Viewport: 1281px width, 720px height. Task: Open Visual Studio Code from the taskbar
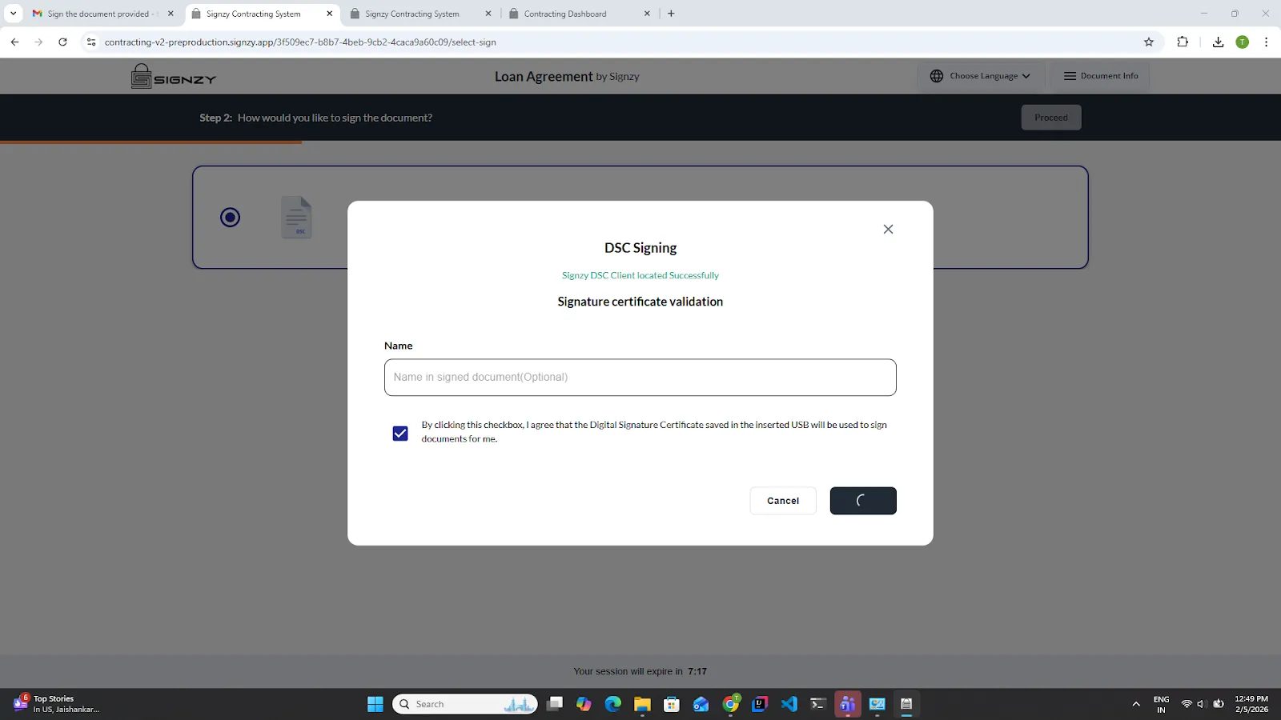pos(789,704)
